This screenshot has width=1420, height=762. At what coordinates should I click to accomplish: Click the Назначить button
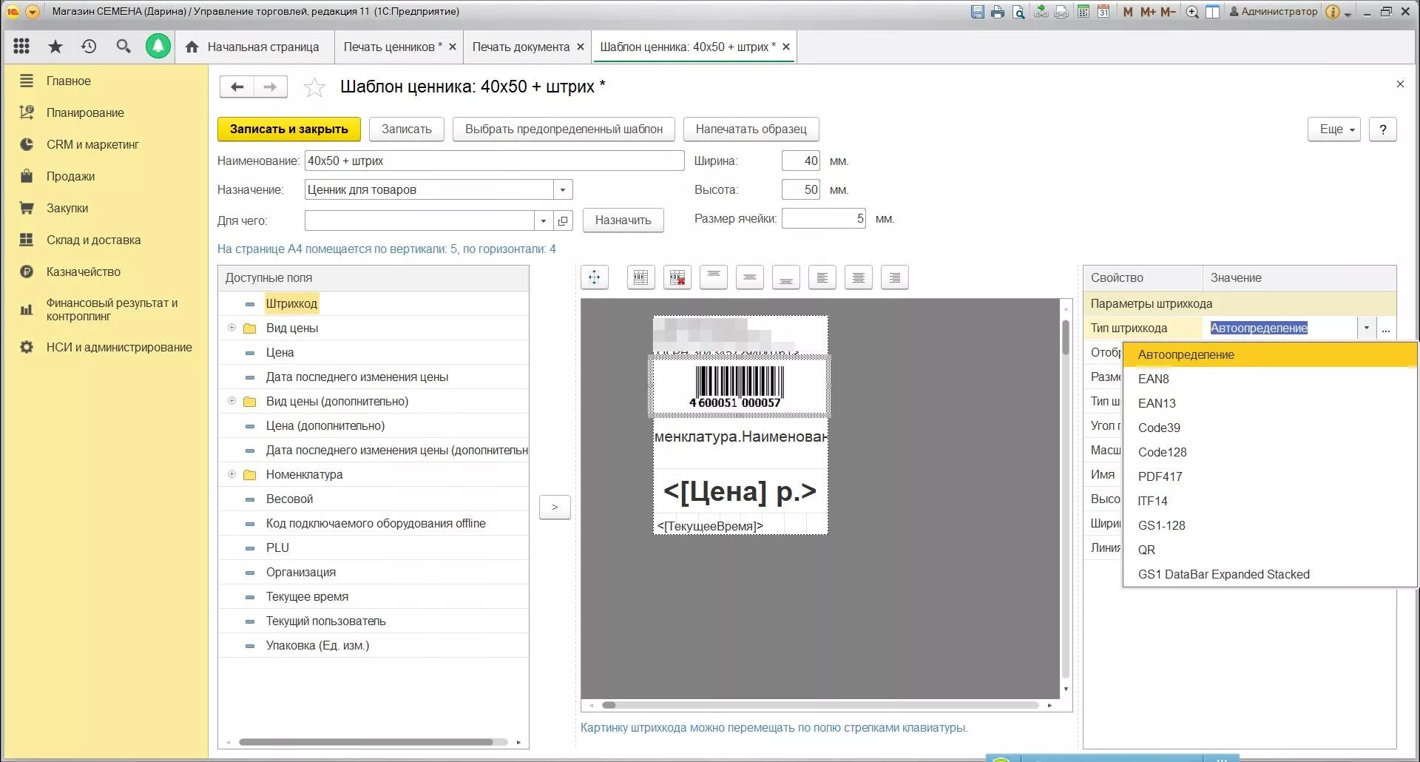(623, 220)
